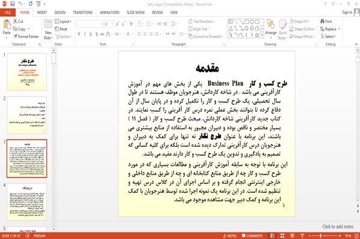
Task: Select the Format Painter tool
Action: (x=26, y=37)
